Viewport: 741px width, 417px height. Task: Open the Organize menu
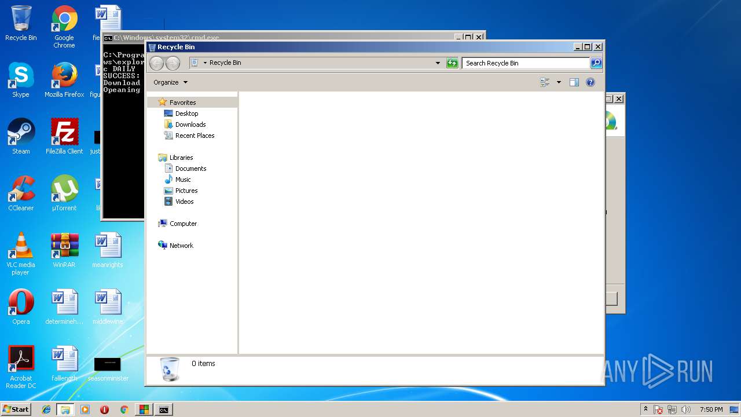(x=170, y=82)
